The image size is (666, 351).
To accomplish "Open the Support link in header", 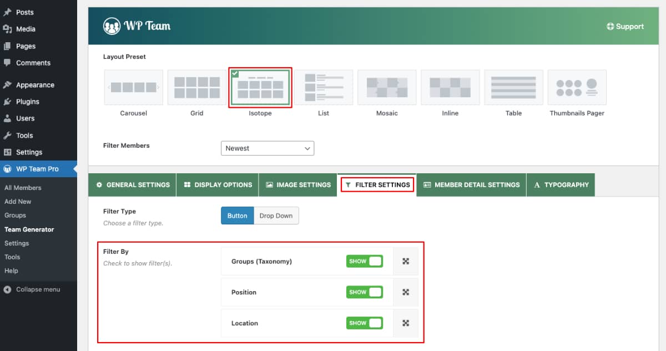I will tap(625, 26).
